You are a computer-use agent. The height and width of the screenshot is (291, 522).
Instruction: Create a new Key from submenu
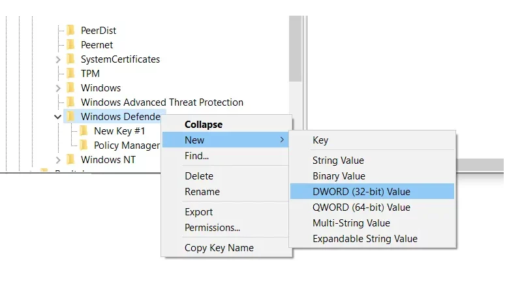[x=372, y=140]
